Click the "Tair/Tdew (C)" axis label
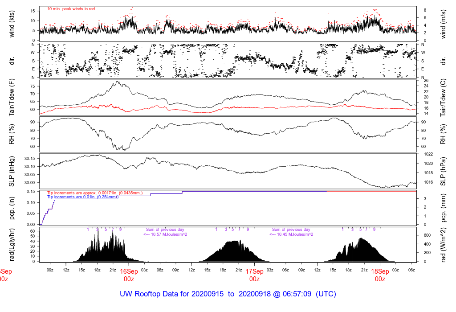 tap(443, 98)
